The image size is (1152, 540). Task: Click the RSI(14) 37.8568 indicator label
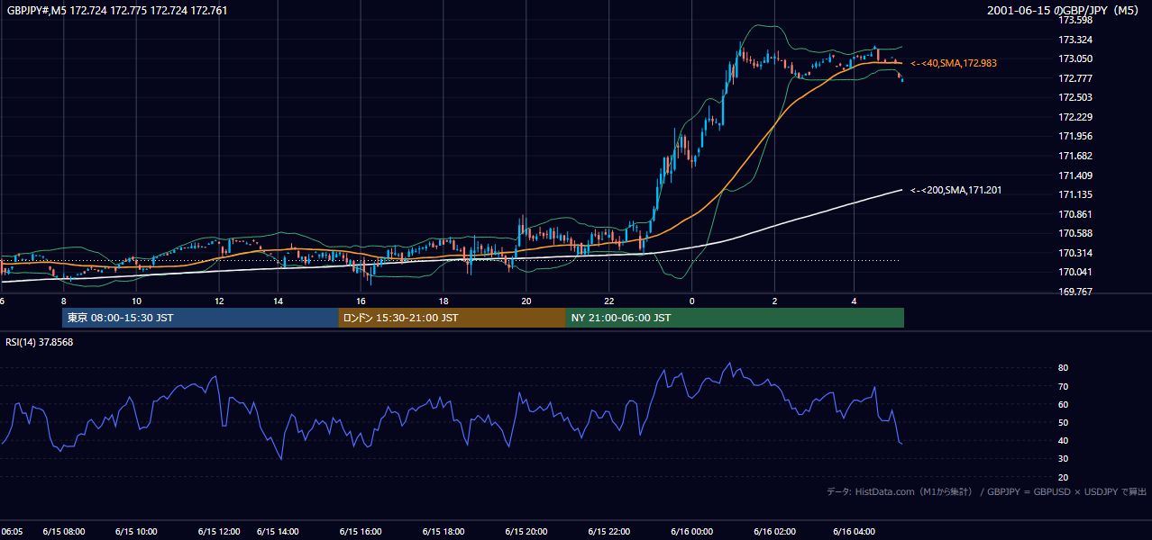40,342
